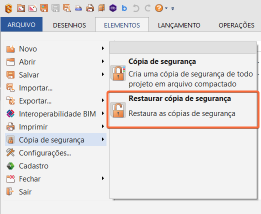This screenshot has width=261, height=214.
Task: Open the ARQUIVO tab
Action: click(x=21, y=24)
